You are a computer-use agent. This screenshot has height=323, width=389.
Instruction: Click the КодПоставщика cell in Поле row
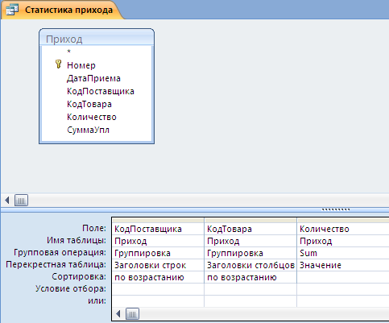158,229
